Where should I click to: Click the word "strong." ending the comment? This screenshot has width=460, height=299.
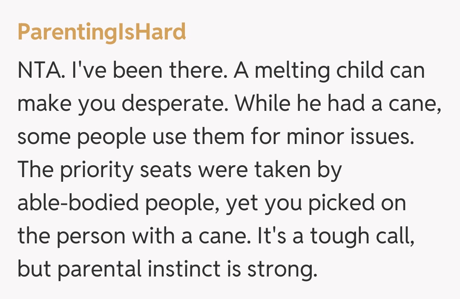click(286, 271)
